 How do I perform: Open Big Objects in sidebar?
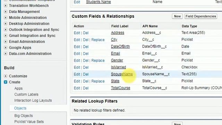coord(24,116)
